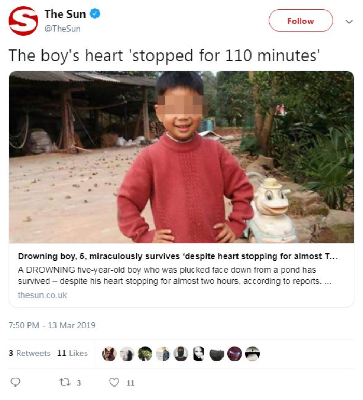Open the boy in red sweater image
Viewport: 363px width, 400px height.
pyautogui.click(x=181, y=157)
